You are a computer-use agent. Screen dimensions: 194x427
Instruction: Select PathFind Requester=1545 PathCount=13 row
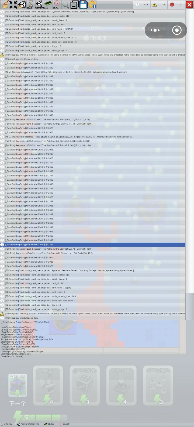coord(93,124)
